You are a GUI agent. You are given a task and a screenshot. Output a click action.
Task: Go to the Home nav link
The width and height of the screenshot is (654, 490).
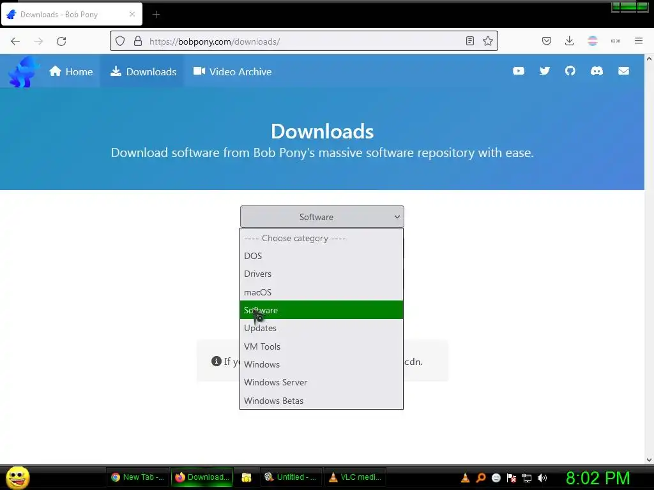71,71
